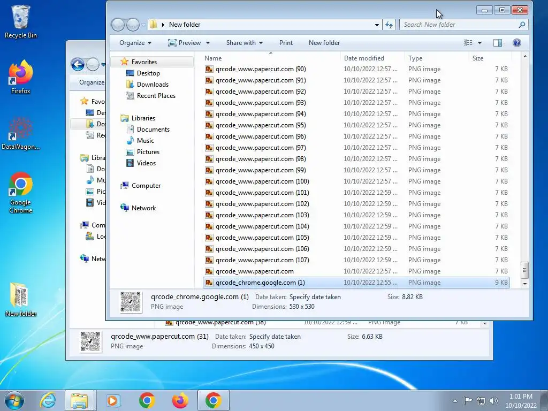Switch to Windows Explorer taskbar button
This screenshot has height=411, width=548.
tap(79, 400)
